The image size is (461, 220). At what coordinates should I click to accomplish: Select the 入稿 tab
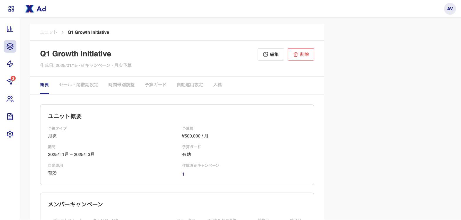click(x=218, y=85)
